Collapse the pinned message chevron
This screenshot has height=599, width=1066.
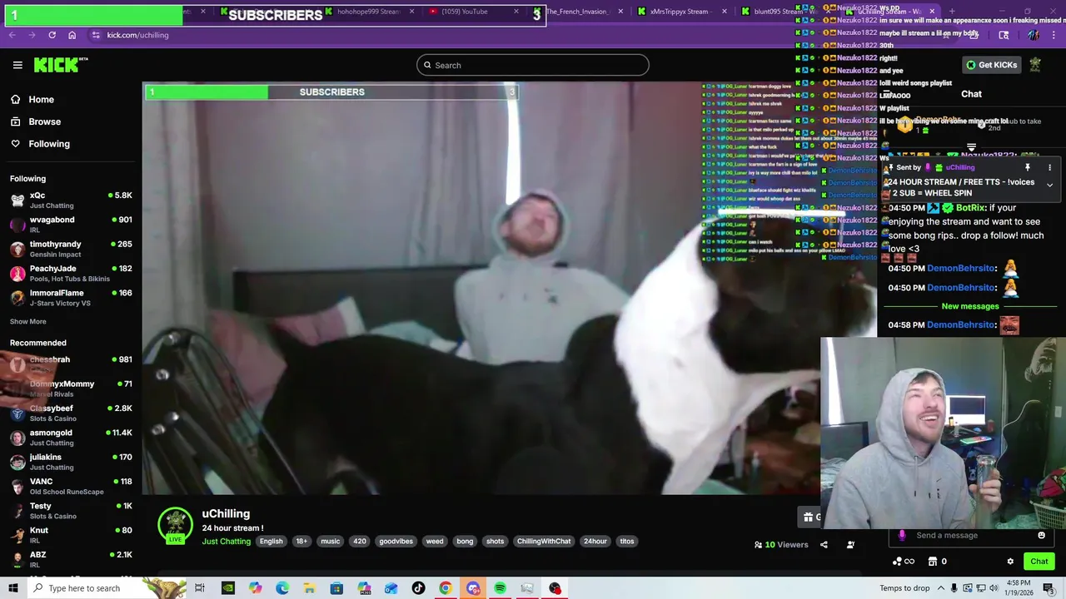pos(1049,185)
